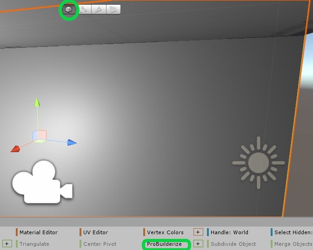Viewport: 313px width, 250px height.
Task: Click the green Y-axis arrow handle
Action: point(37,102)
